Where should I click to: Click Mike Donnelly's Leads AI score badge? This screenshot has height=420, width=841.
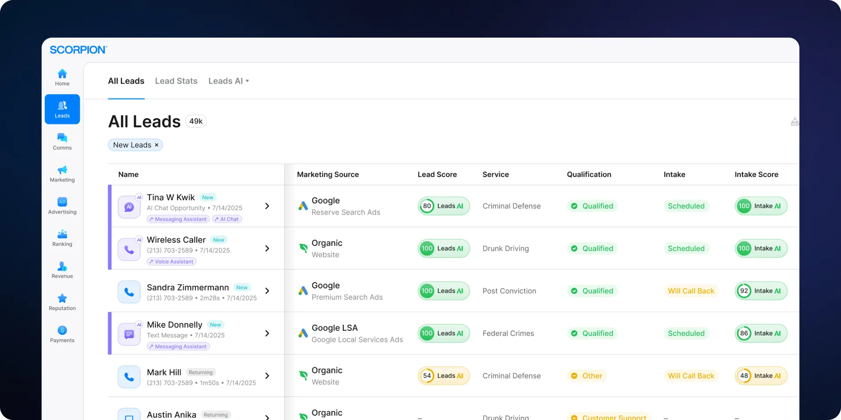[444, 333]
